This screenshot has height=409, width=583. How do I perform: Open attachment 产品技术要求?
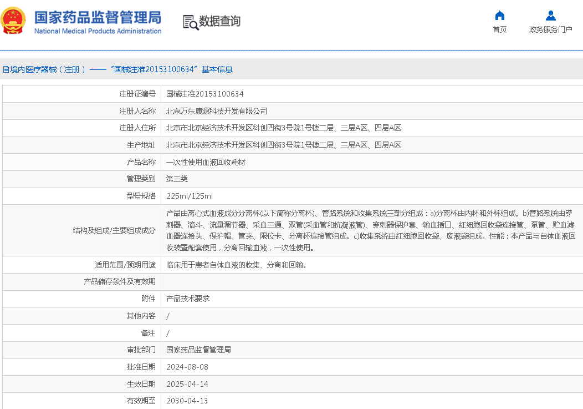[188, 299]
